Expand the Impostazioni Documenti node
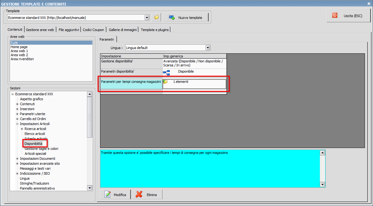 coord(17,159)
